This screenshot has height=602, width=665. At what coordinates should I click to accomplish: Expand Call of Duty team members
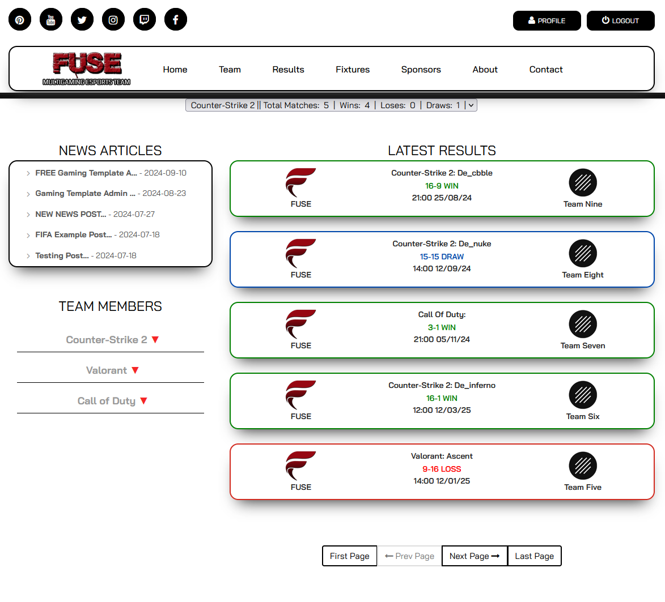pos(112,401)
